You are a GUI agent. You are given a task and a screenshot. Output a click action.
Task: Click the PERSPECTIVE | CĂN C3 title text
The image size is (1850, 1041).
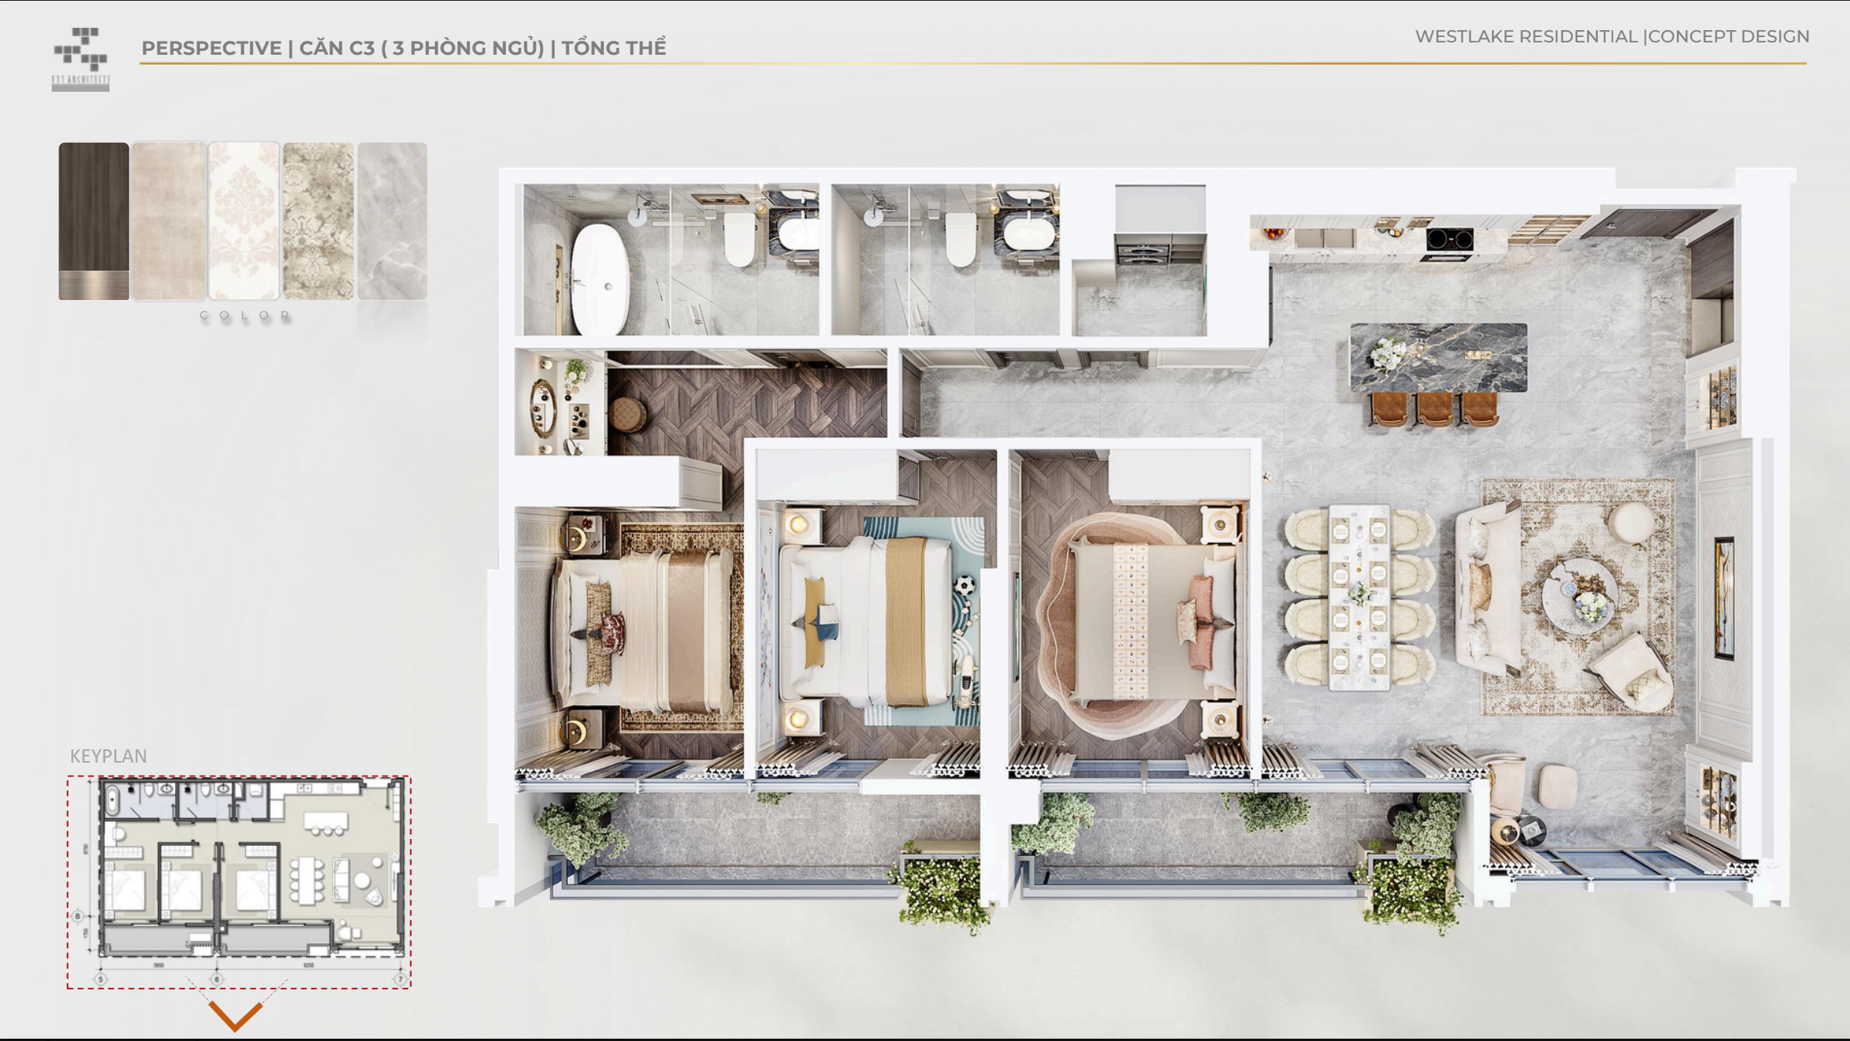tap(403, 48)
